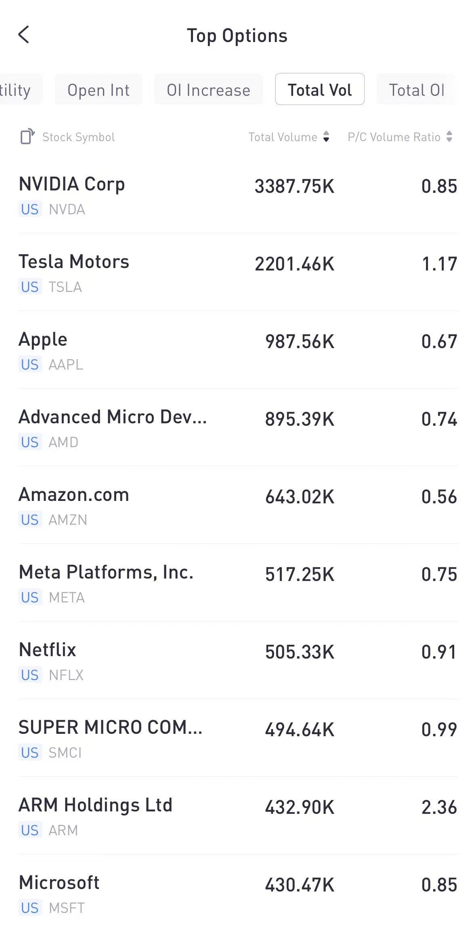Viewport: 476px width, 942px height.
Task: Select Advanced Micro Devices row
Action: pos(238,428)
